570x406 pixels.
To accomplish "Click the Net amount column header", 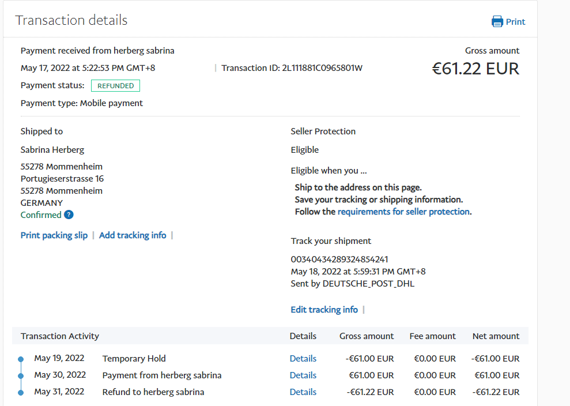I will (496, 336).
